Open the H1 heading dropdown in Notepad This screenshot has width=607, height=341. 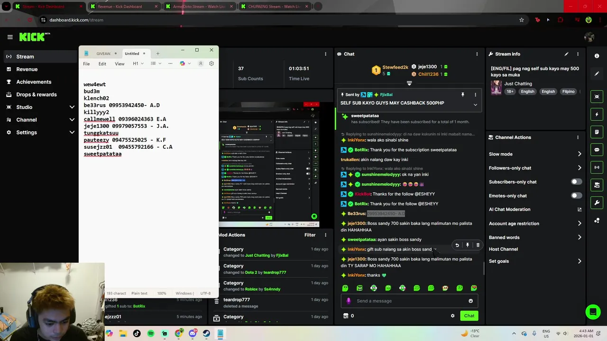138,63
